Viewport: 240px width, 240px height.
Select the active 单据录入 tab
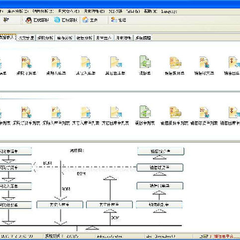(8, 37)
